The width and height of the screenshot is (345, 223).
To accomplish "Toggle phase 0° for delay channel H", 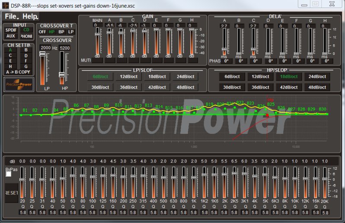I will pyautogui.click(x=327, y=61).
